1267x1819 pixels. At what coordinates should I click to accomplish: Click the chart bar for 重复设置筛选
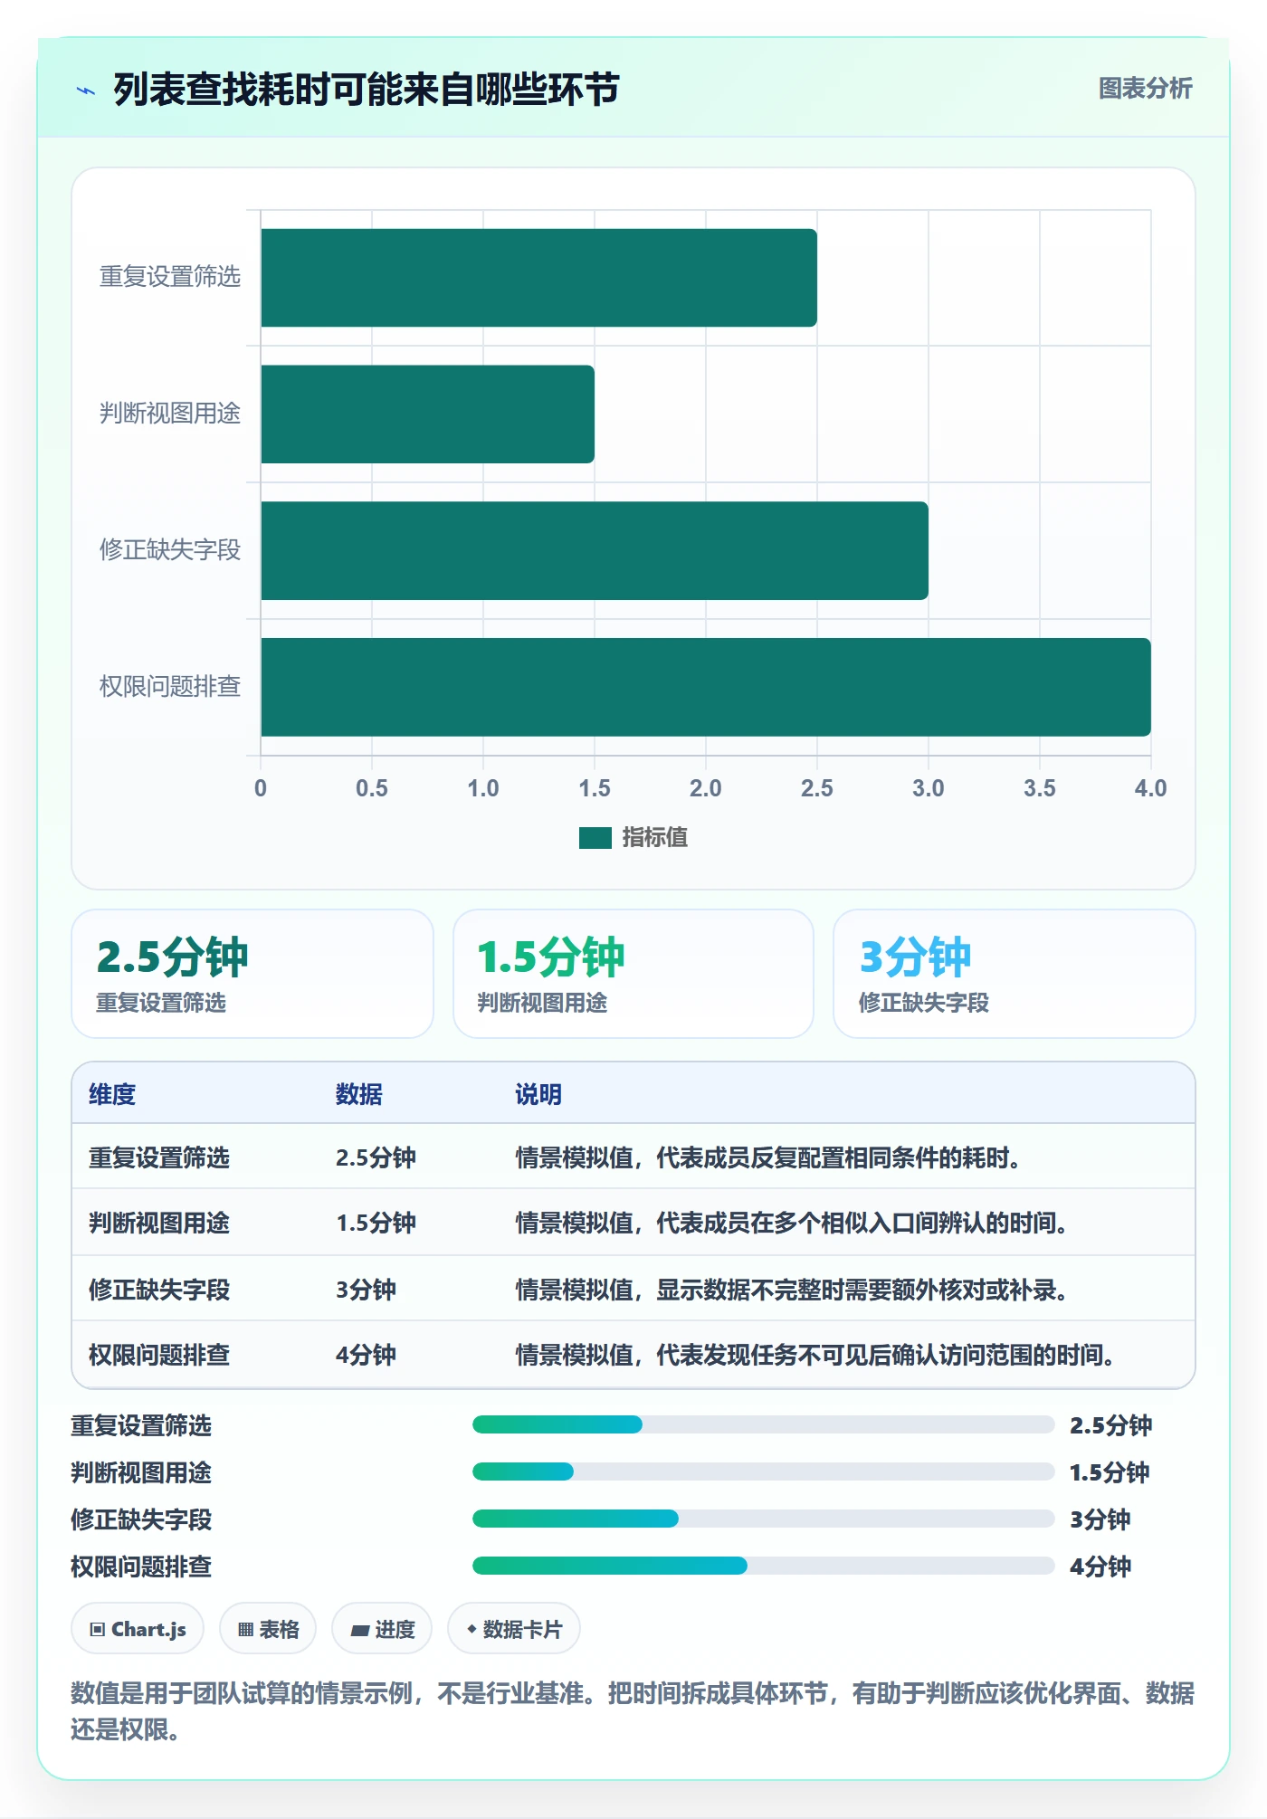click(538, 278)
